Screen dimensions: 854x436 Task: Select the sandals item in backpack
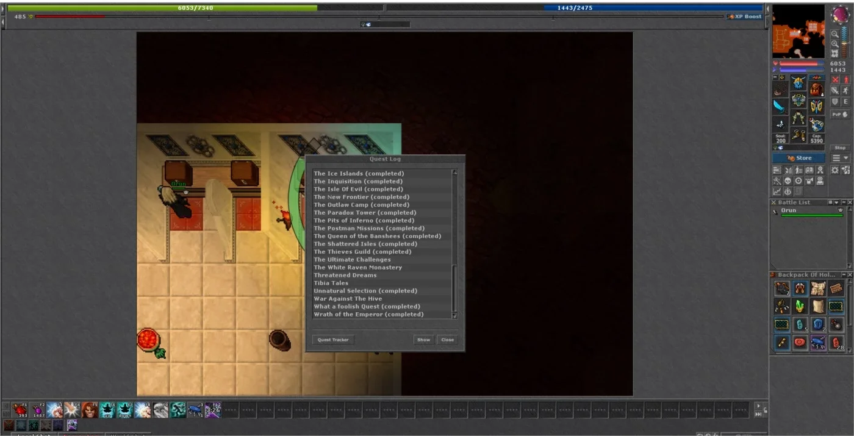(x=800, y=288)
